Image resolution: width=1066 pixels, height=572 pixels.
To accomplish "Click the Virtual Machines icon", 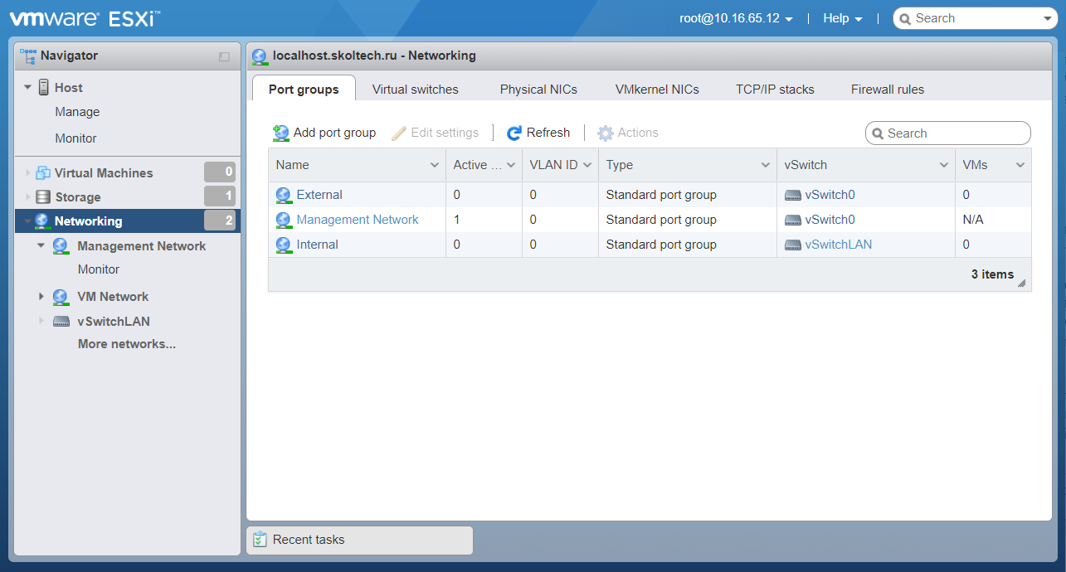I will [x=43, y=172].
